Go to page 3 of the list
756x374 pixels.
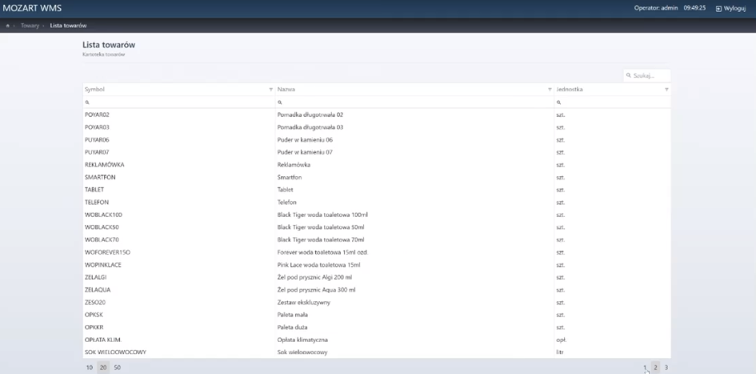point(666,367)
